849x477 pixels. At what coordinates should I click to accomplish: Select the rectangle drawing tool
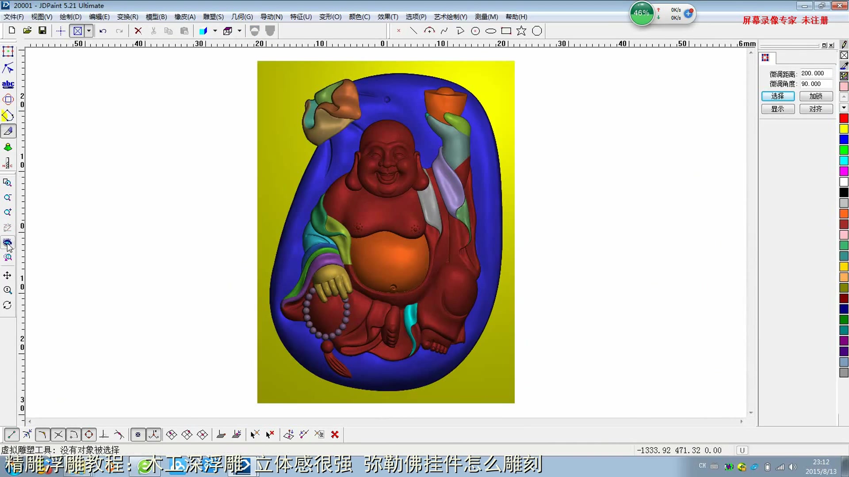[506, 31]
